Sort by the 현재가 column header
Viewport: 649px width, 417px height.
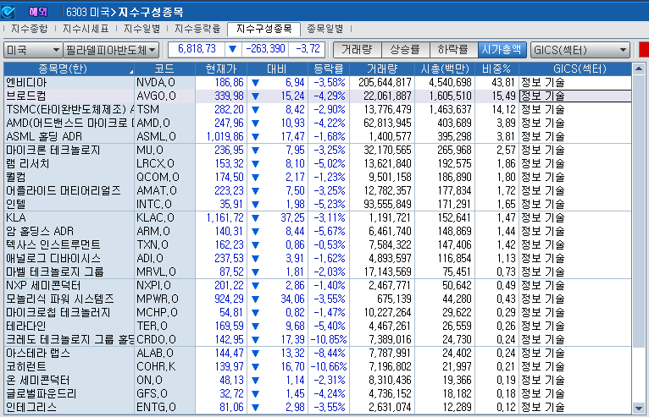click(221, 69)
